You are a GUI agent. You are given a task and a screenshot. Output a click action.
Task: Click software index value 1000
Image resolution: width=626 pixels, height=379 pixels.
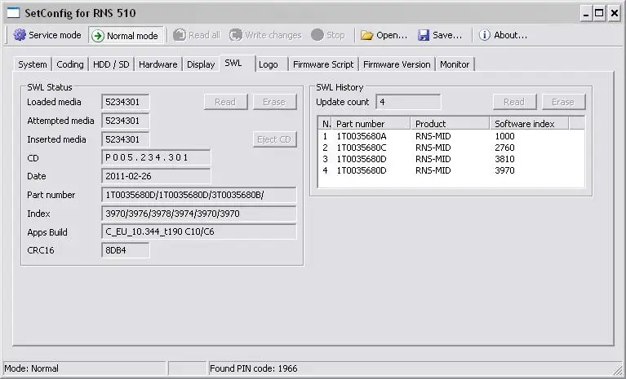point(504,136)
